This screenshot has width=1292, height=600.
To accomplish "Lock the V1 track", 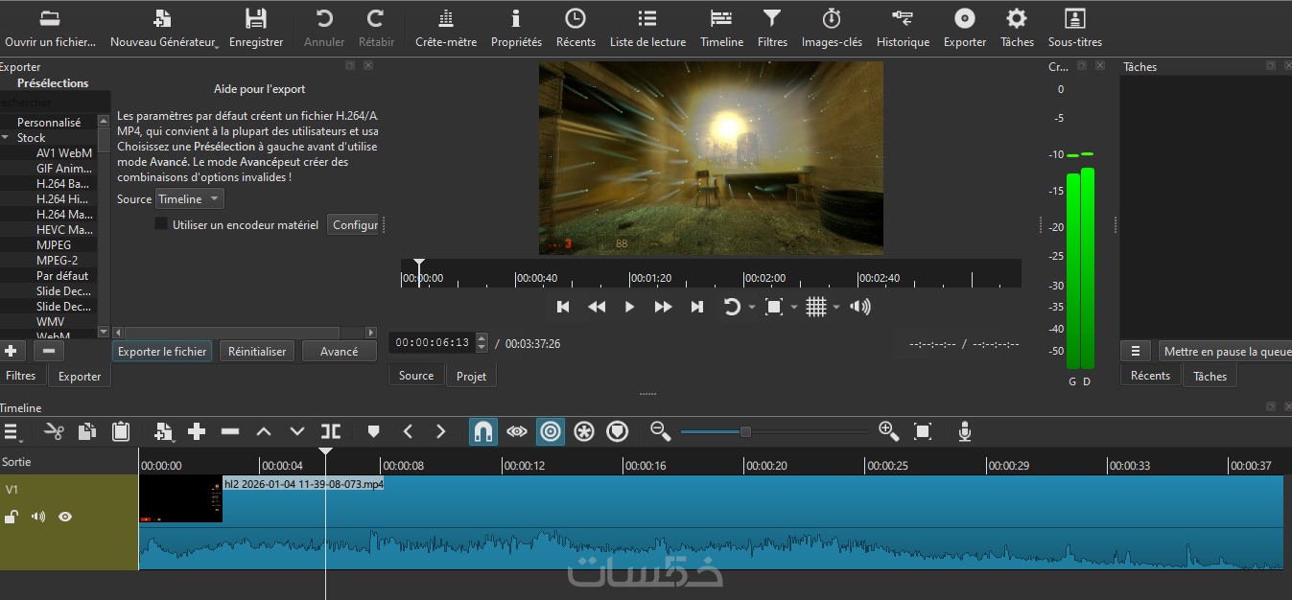I will pyautogui.click(x=12, y=517).
